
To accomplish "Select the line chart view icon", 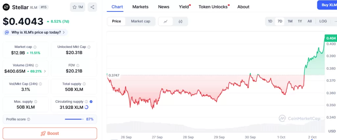I will click(x=166, y=21).
